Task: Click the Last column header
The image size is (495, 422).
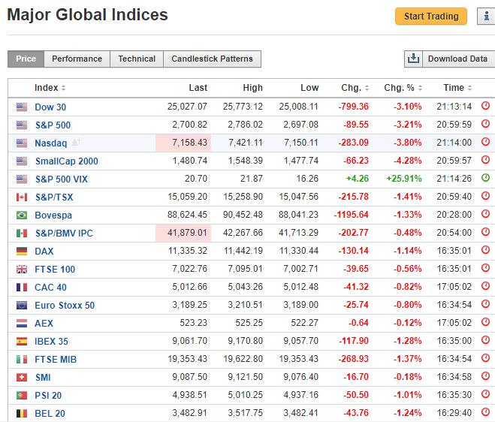Action: (198, 87)
